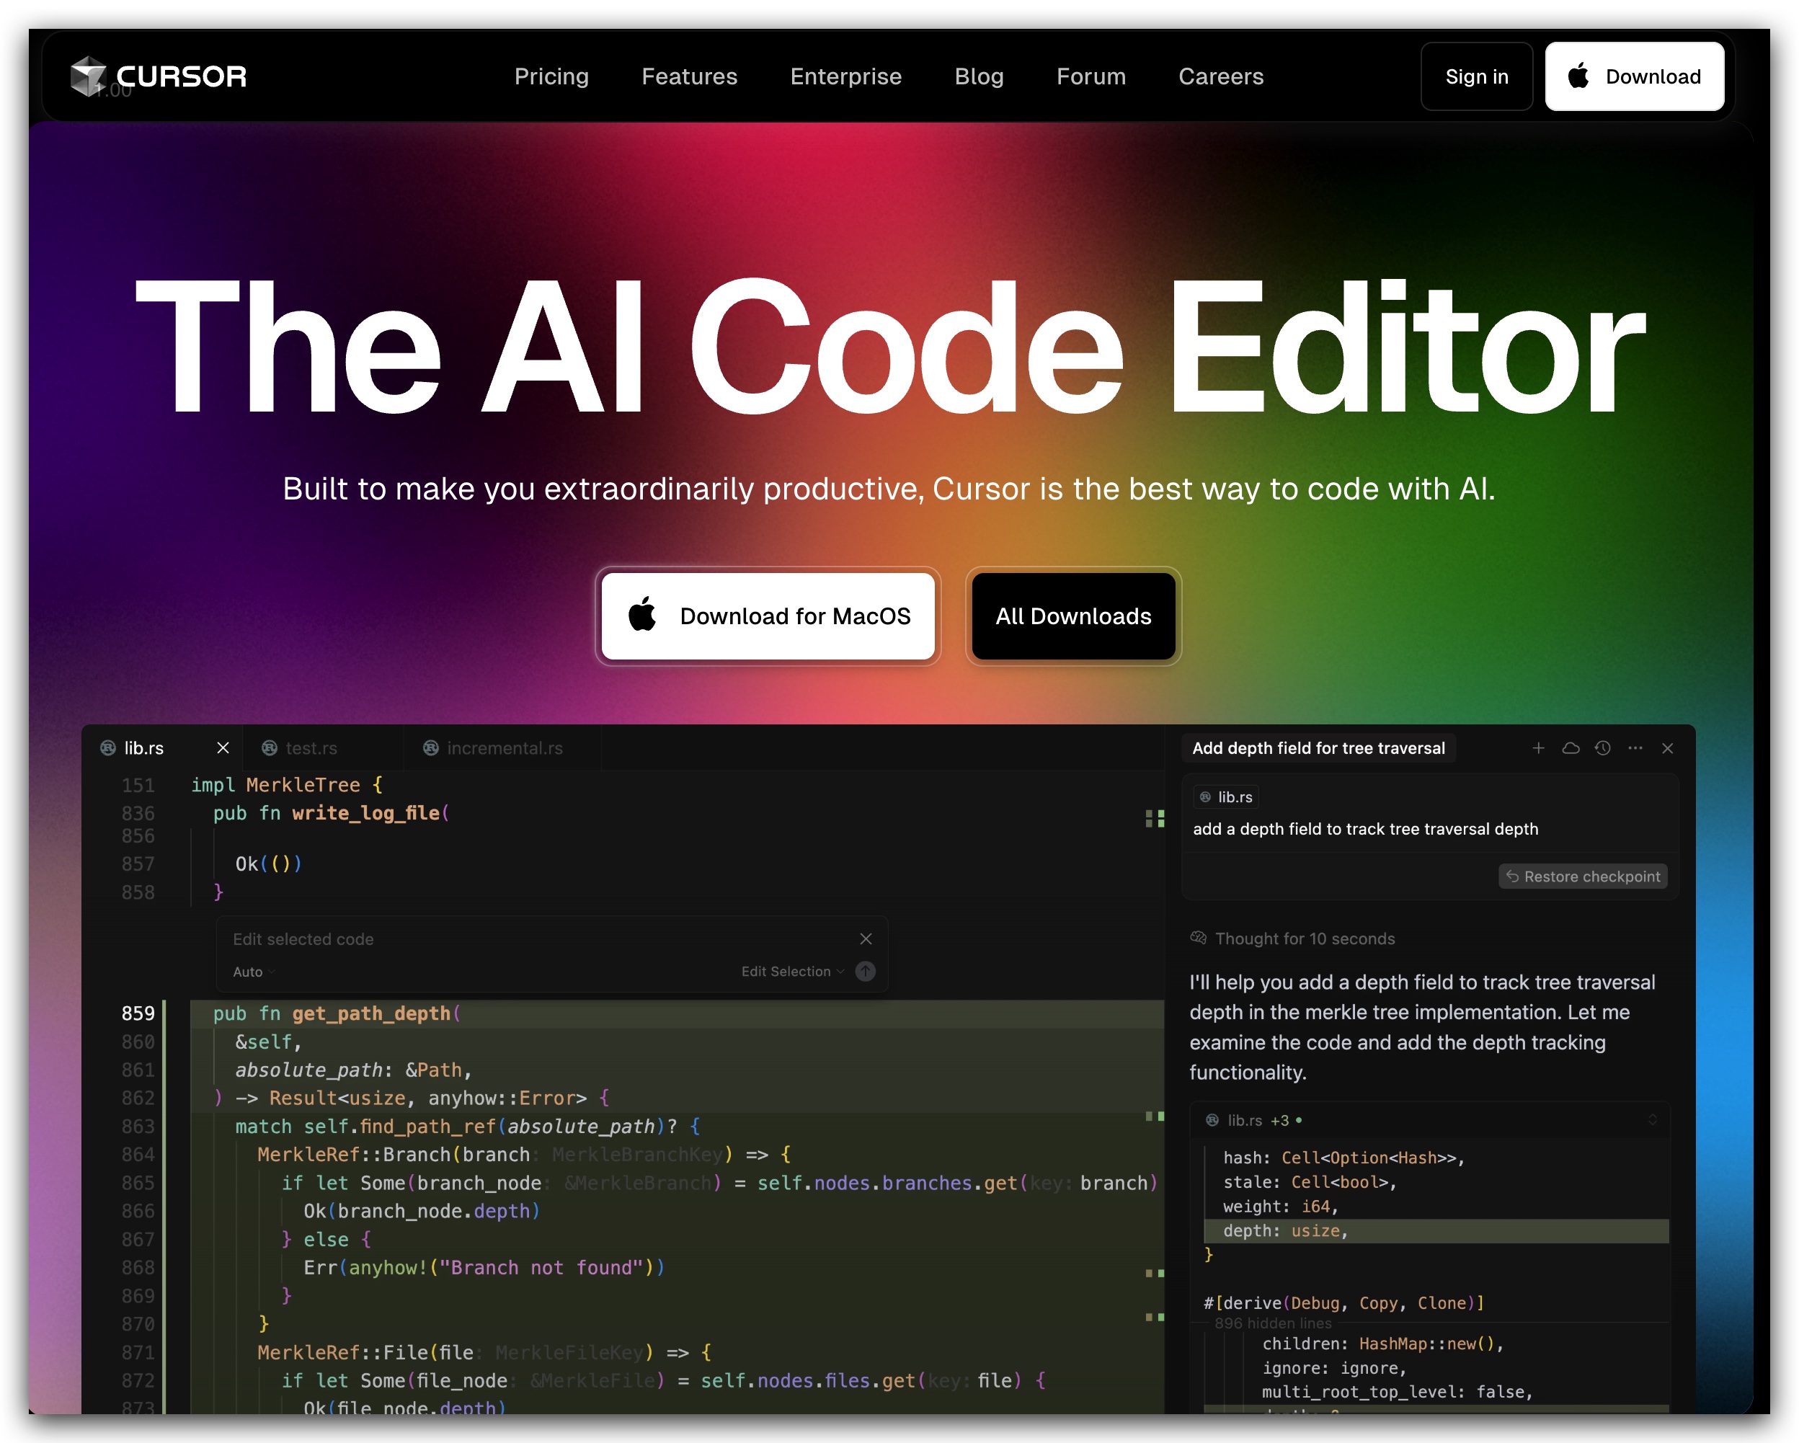Image resolution: width=1799 pixels, height=1443 pixels.
Task: Open the three-dots more options menu
Action: [x=1635, y=749]
